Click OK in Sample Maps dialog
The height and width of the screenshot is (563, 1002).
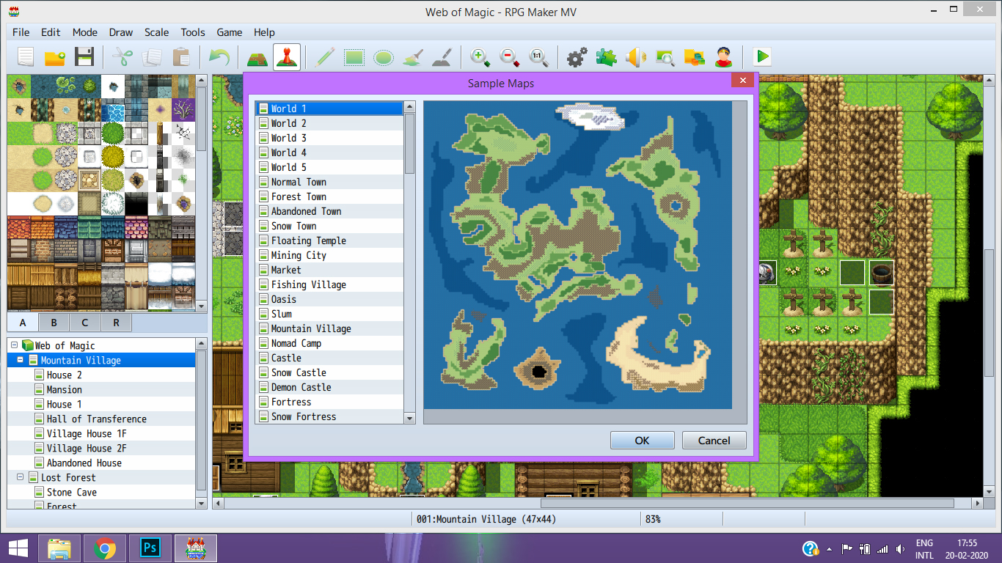tap(642, 441)
